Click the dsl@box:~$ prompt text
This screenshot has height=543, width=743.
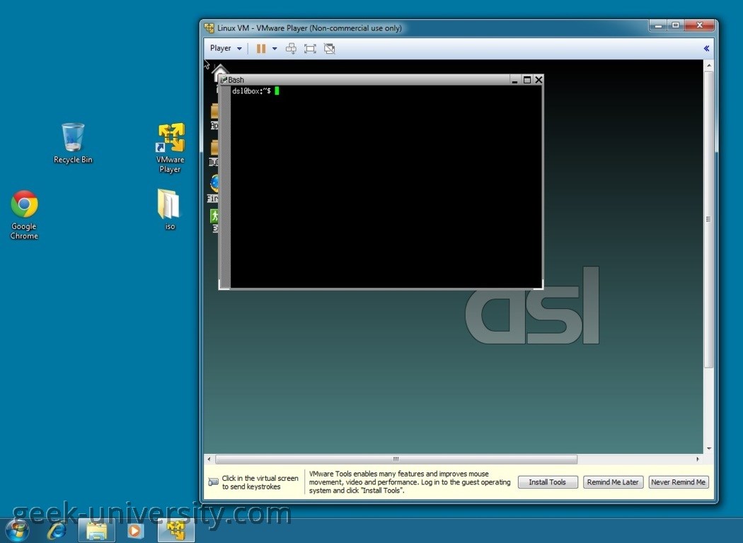click(251, 91)
